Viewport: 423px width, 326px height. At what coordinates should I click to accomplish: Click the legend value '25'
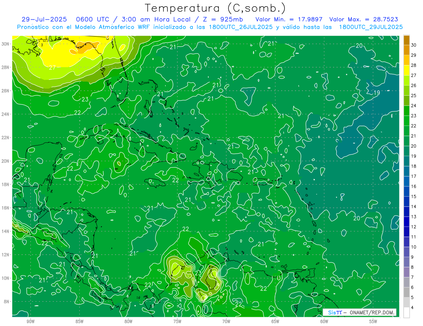click(x=414, y=96)
